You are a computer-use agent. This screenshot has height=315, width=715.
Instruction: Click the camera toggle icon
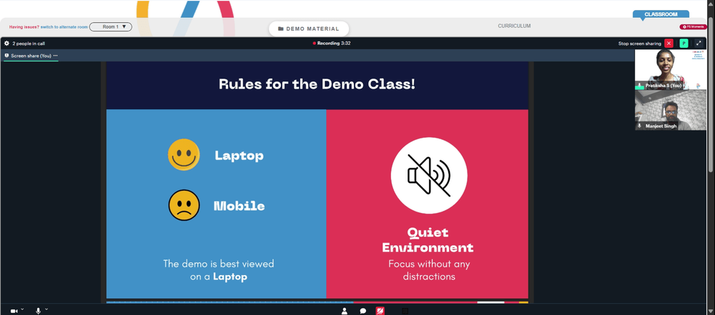(14, 311)
